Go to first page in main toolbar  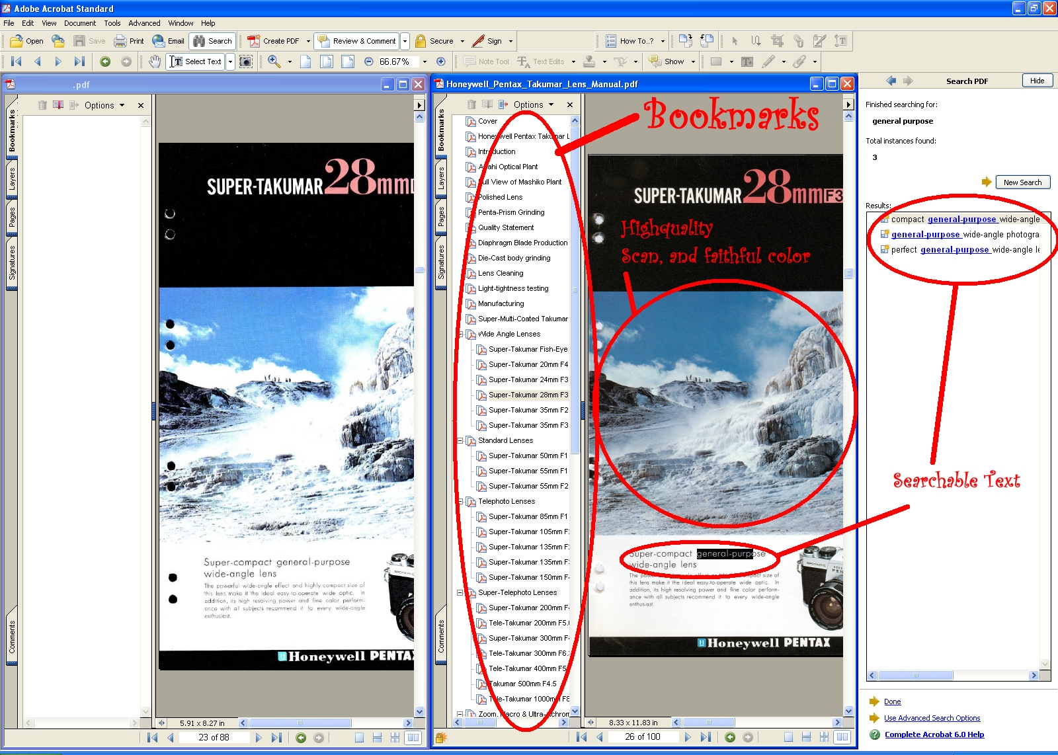pyautogui.click(x=17, y=61)
